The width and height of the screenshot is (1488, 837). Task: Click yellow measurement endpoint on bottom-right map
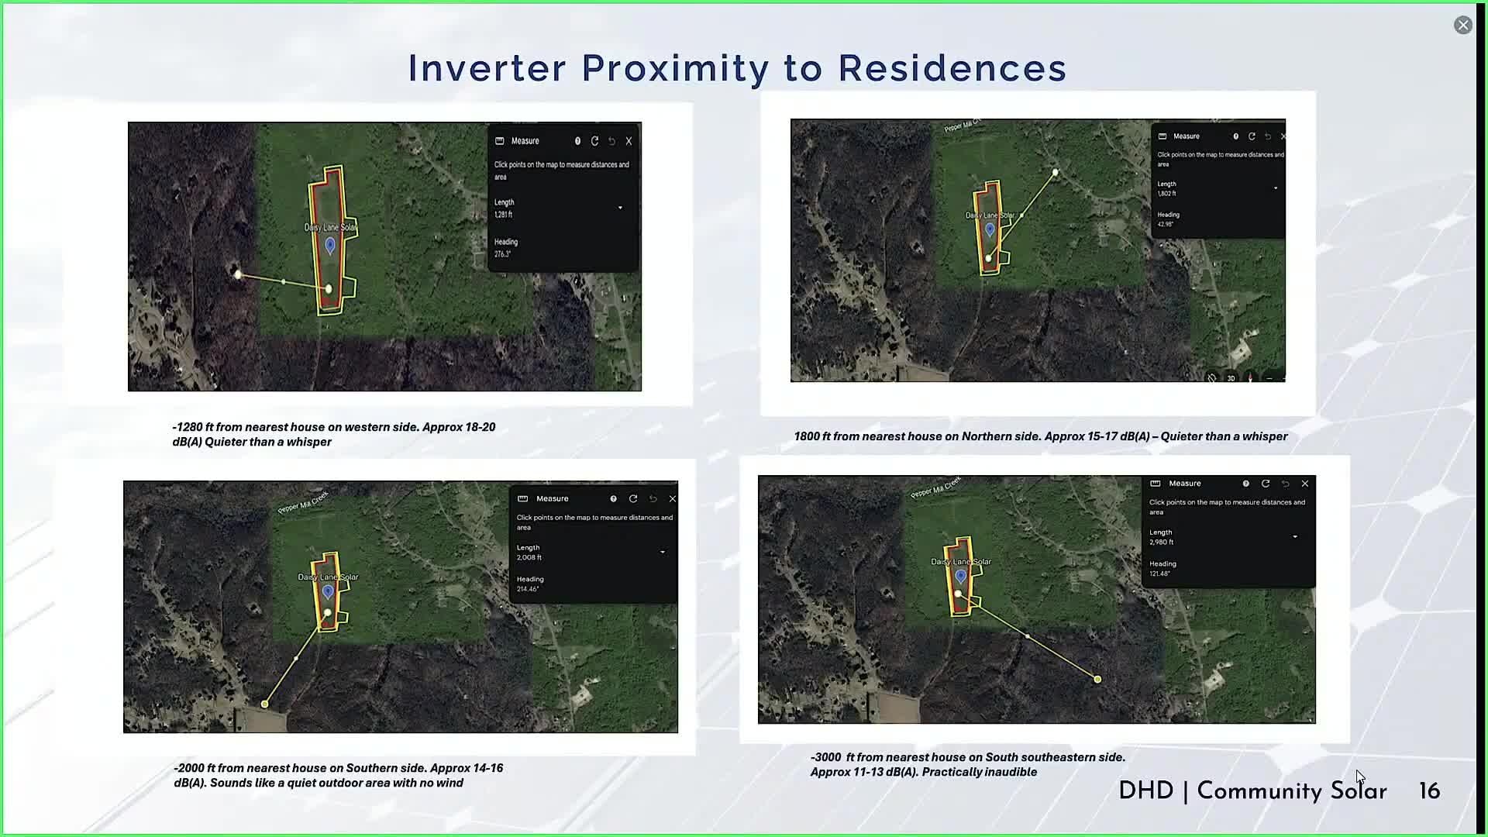click(x=1097, y=679)
